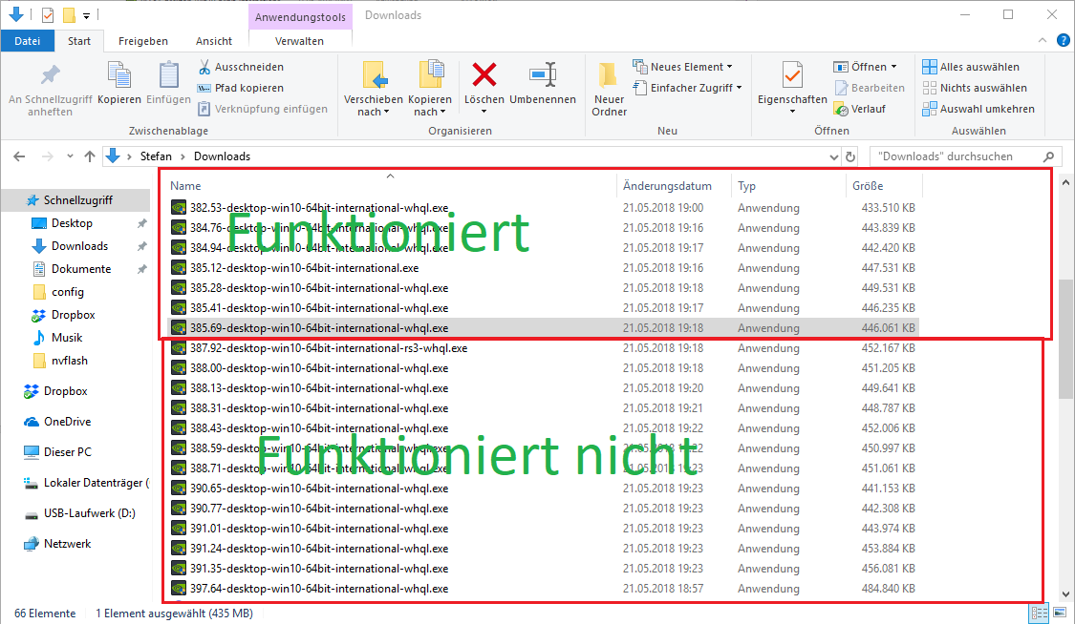
Task: Open the address bar history dropdown
Action: [x=833, y=156]
